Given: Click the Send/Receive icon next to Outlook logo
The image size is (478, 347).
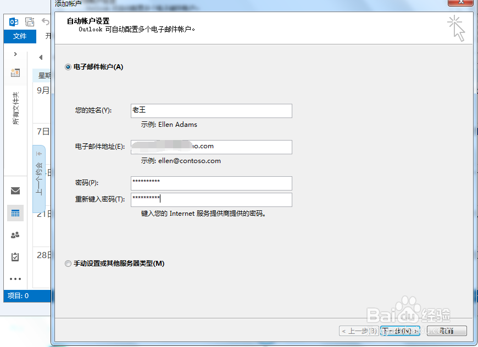Looking at the screenshot, I should 30,22.
